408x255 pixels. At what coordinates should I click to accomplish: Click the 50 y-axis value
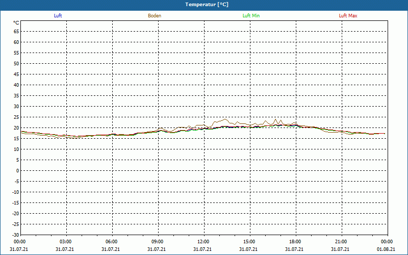tap(16, 63)
